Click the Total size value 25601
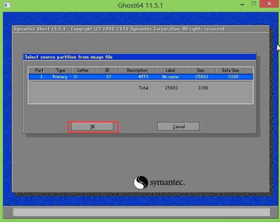Image resolution: width=280 pixels, height=222 pixels. point(171,88)
